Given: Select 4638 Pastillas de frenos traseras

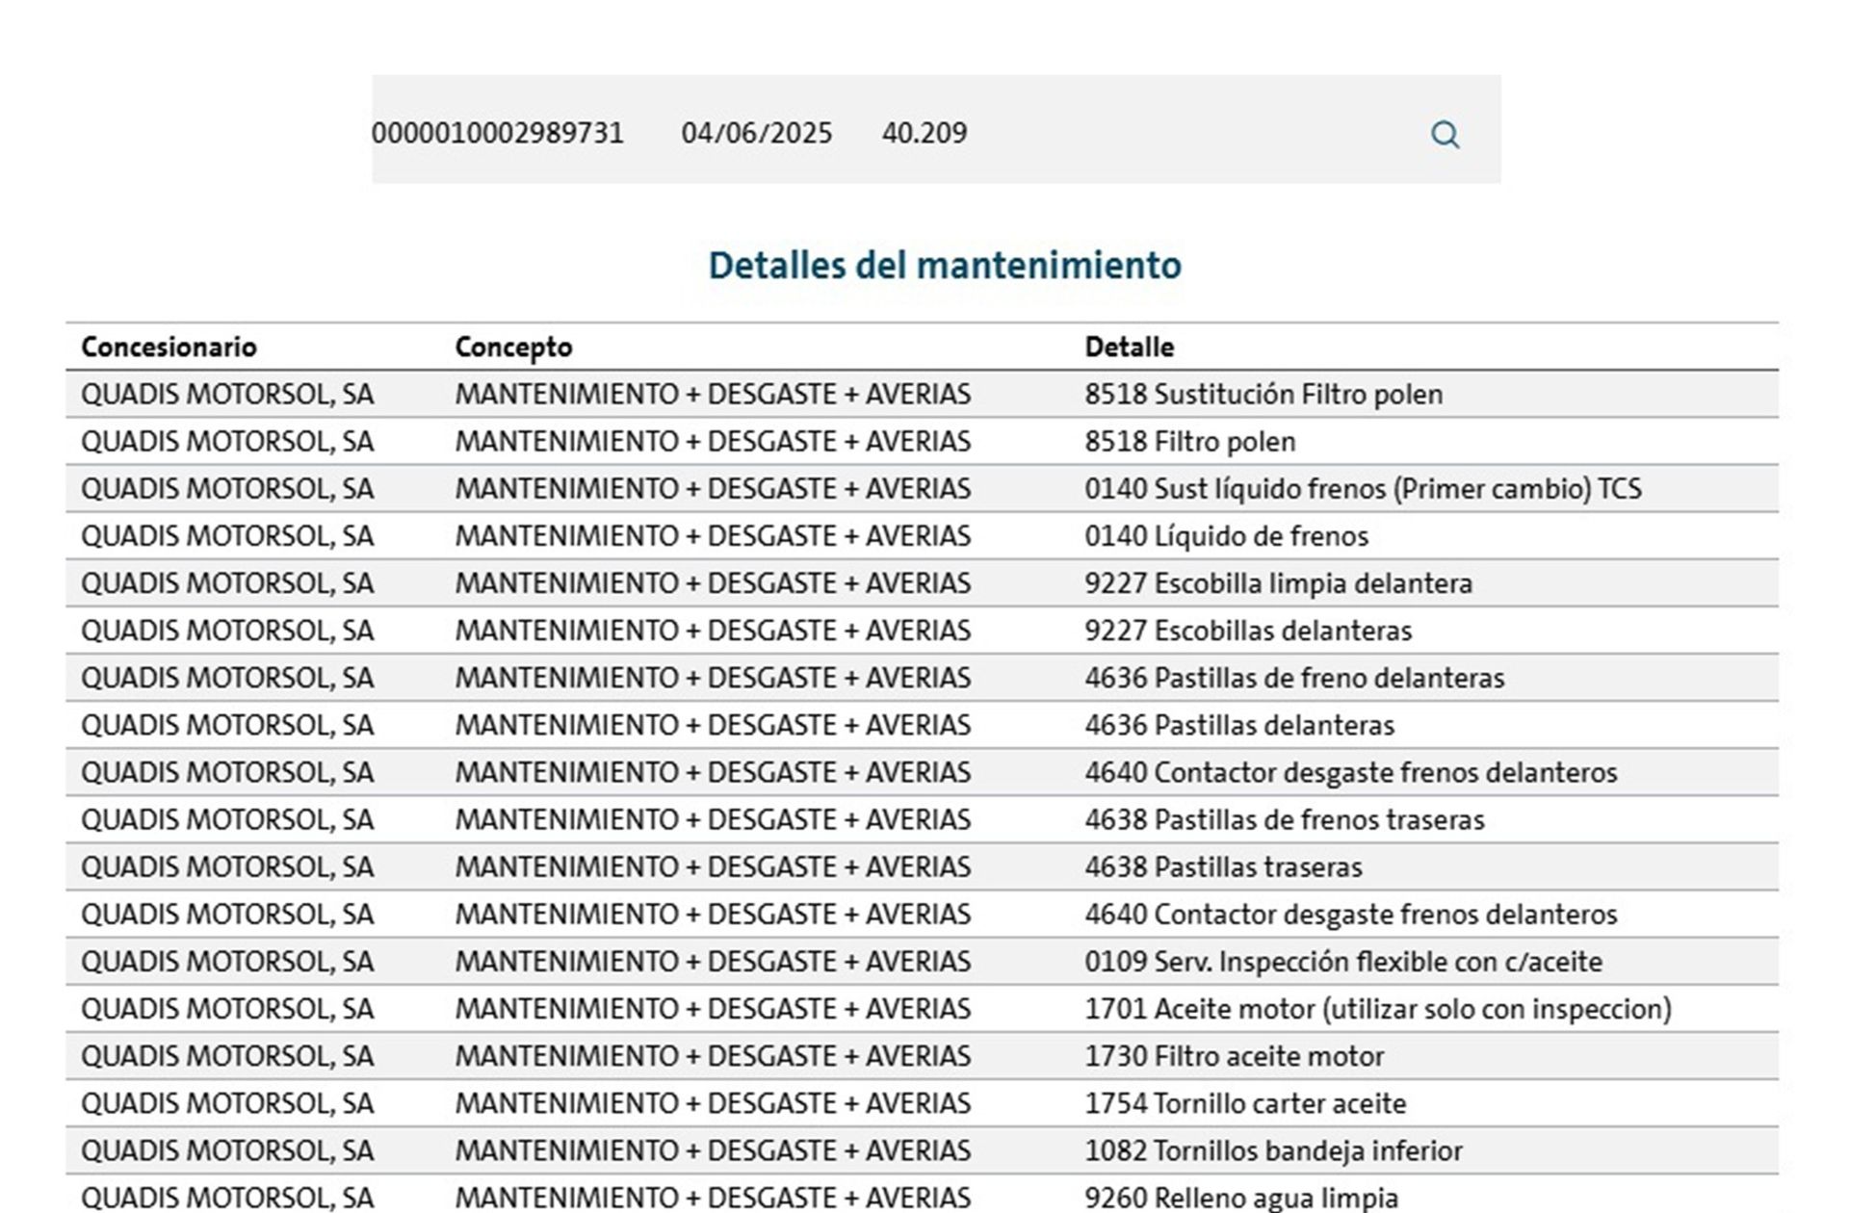Looking at the screenshot, I should [x=1285, y=819].
